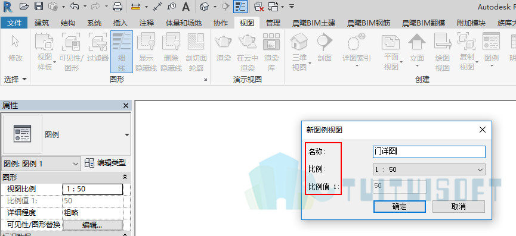Switch to the 附加模块 (Add-Ins) tab
This screenshot has height=236, width=516.
pyautogui.click(x=471, y=23)
